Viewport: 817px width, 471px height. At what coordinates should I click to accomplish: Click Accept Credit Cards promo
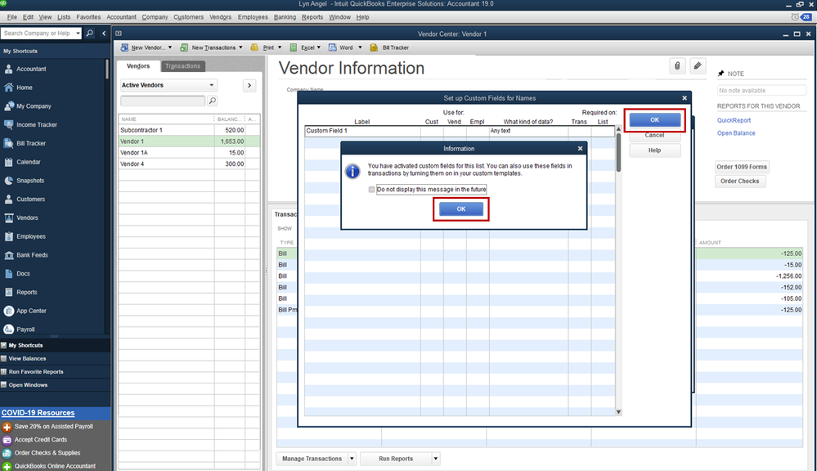41,440
